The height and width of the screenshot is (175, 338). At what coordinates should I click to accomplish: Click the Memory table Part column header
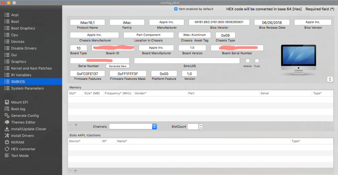coord(191,93)
